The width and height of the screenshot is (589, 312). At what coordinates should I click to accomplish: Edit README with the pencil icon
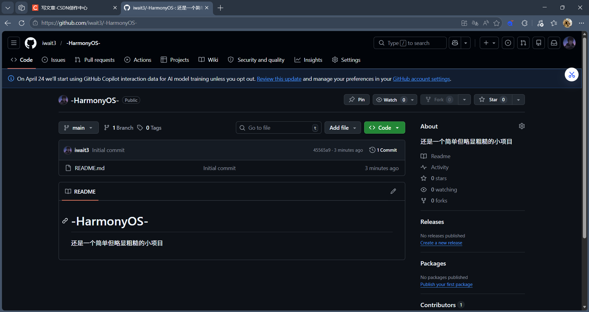[393, 191]
